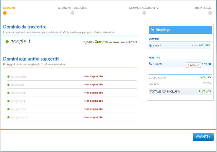Click the green dot beside google.org

8,101
